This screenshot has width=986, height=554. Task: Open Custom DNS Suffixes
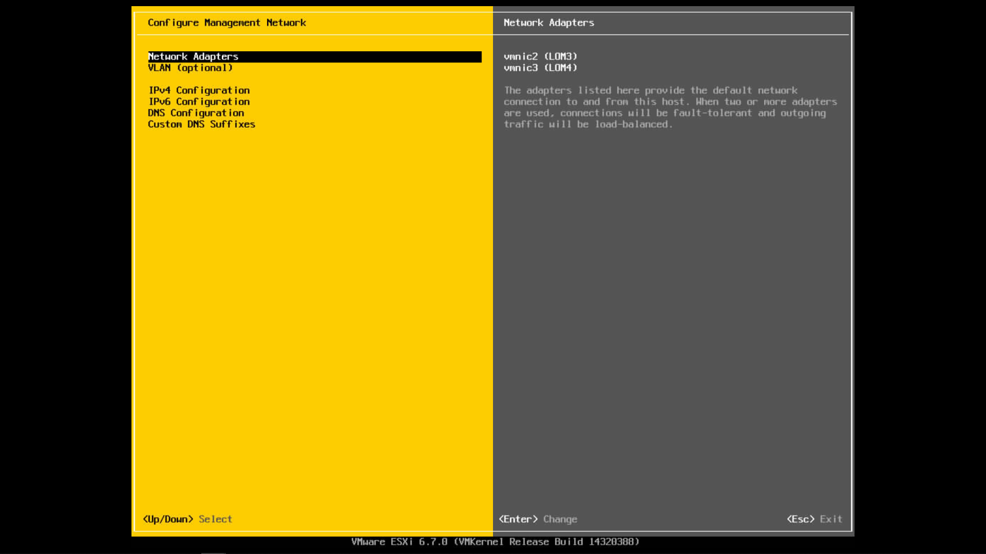click(201, 124)
